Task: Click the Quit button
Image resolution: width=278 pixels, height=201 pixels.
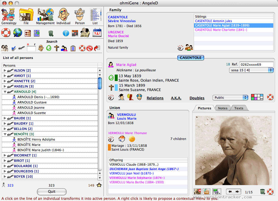Action: [51, 192]
